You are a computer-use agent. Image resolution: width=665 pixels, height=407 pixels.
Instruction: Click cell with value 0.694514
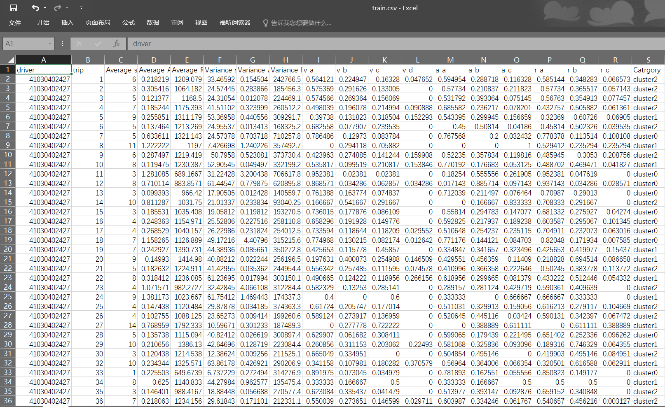(x=582, y=259)
